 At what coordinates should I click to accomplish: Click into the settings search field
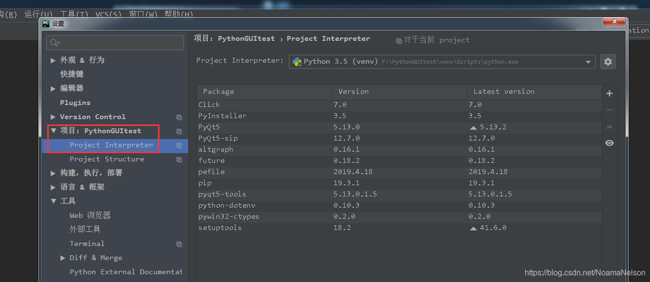119,43
